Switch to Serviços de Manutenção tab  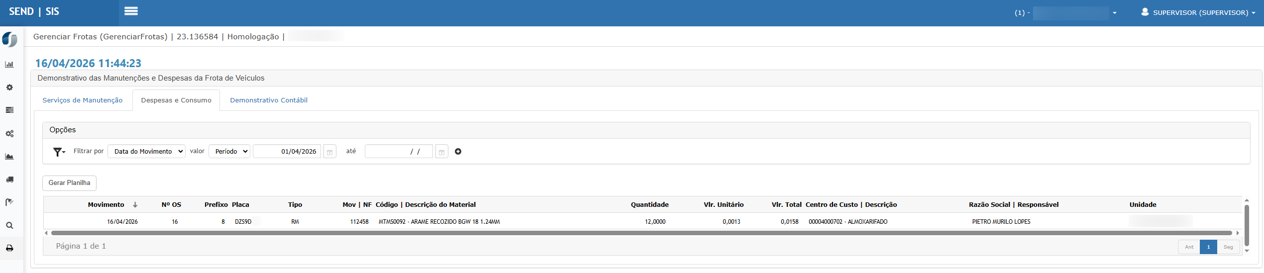click(x=83, y=100)
